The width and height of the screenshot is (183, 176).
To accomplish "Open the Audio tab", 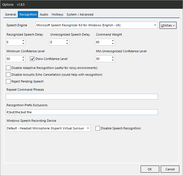I will [x=44, y=14].
